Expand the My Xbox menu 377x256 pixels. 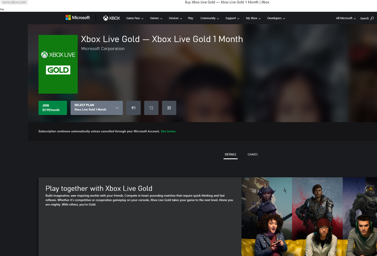(253, 18)
